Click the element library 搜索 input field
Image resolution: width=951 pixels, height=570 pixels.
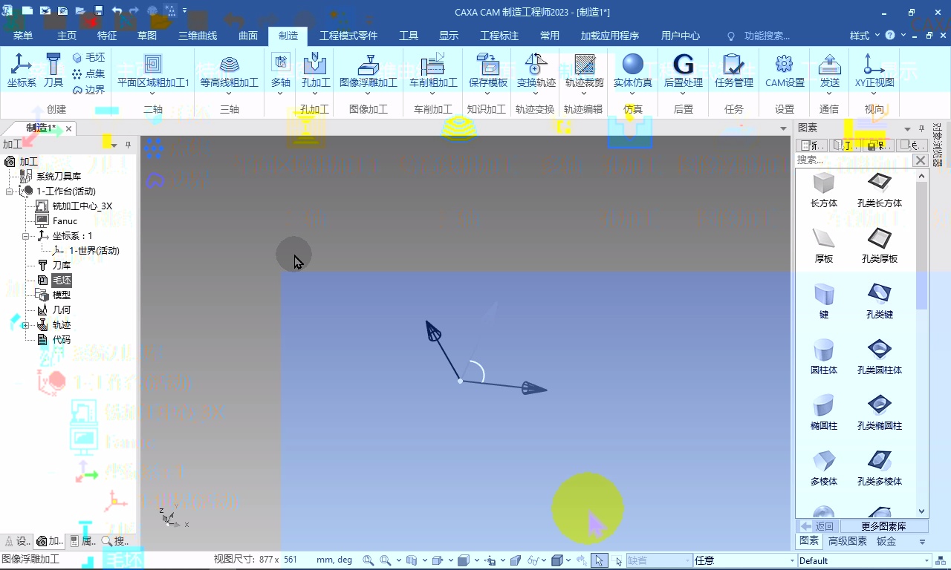pos(853,160)
